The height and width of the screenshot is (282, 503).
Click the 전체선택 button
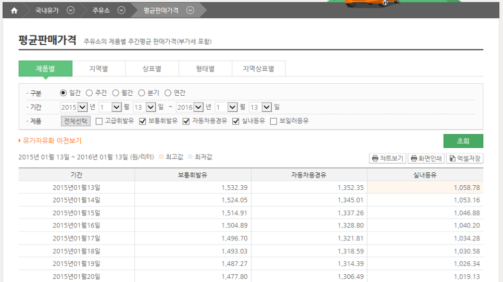76,121
